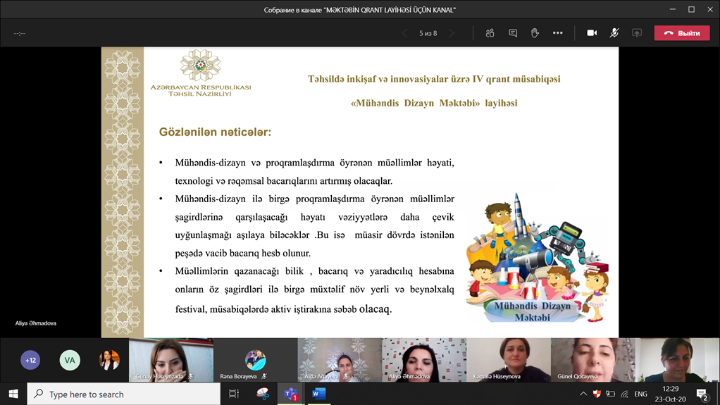Open the +12 additional participants bubble
Viewport: 720px width, 405px height.
point(30,360)
